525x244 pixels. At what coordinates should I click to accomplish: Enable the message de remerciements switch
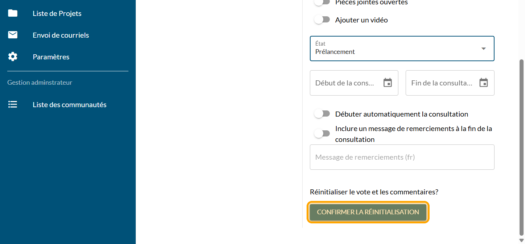coord(322,134)
